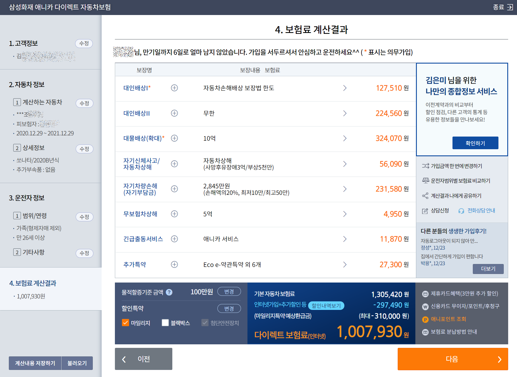Open the 3.운전자 정보 section
This screenshot has height=377, width=517.
27,198
